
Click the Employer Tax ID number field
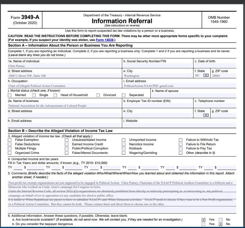pos(157,106)
